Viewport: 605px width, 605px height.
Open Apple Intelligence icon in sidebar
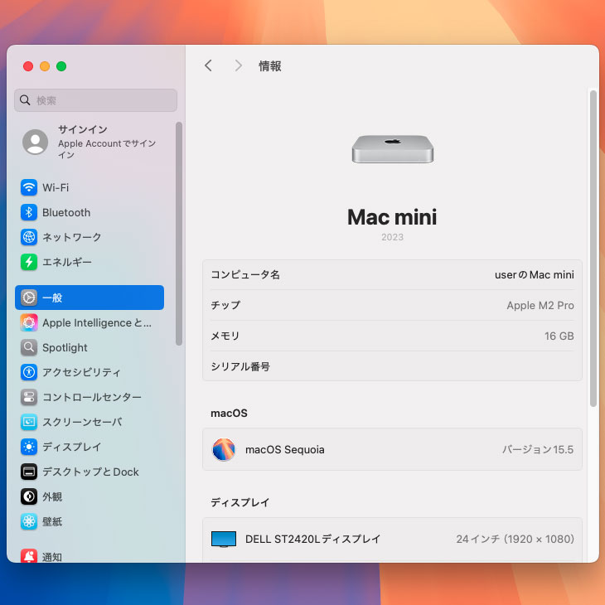(29, 322)
